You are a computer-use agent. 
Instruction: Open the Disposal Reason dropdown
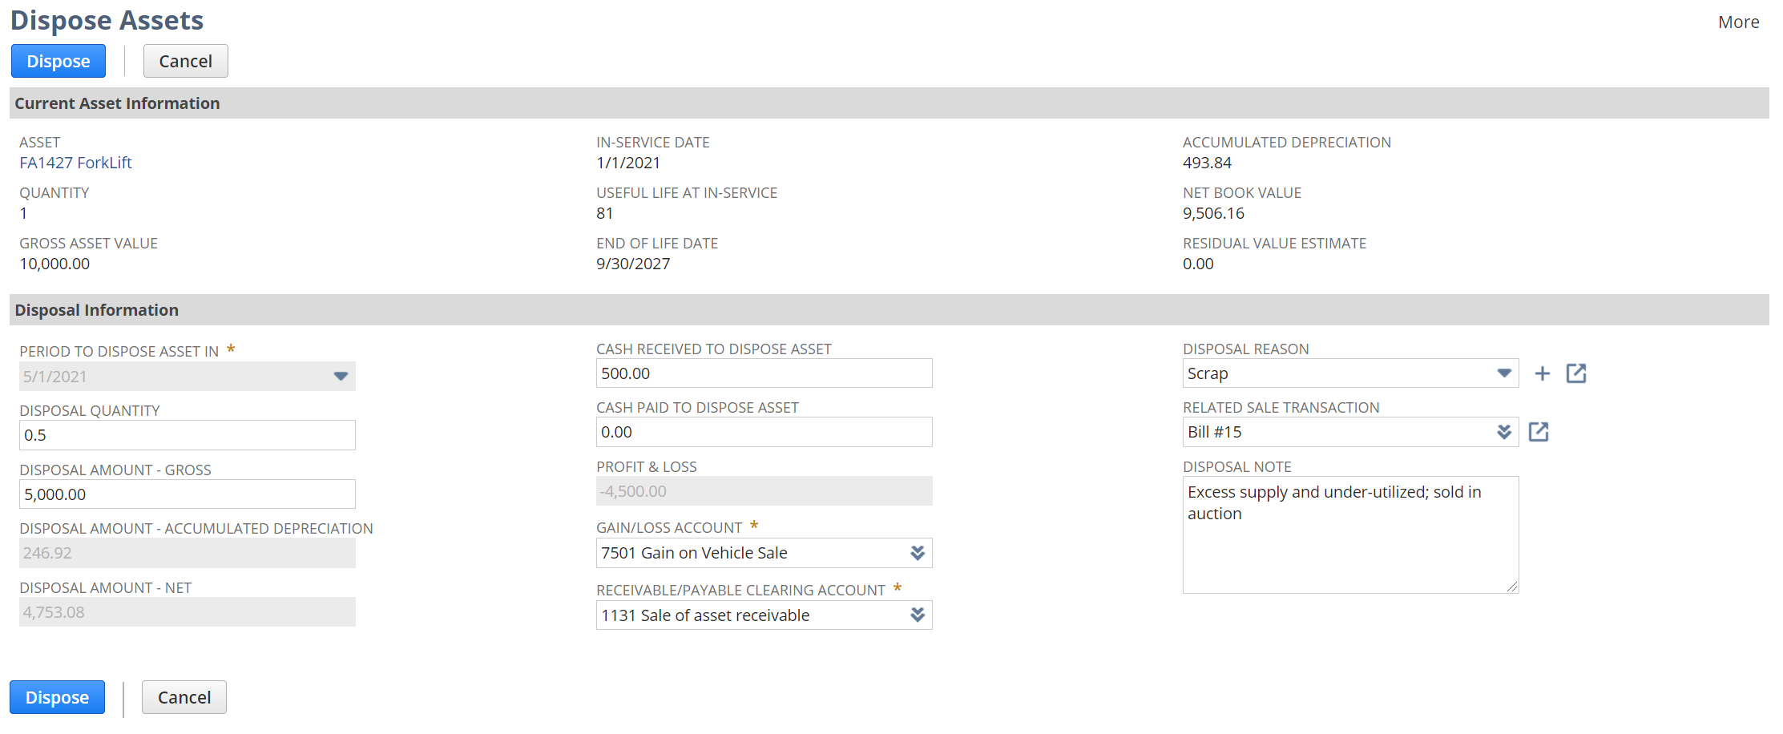click(1504, 373)
